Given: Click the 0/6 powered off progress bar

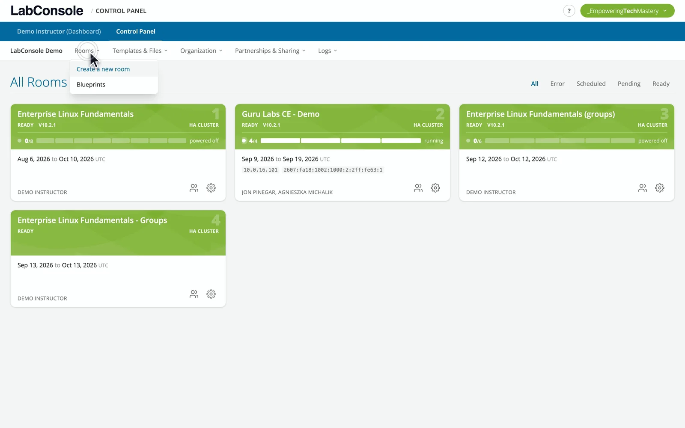Looking at the screenshot, I should pos(560,140).
